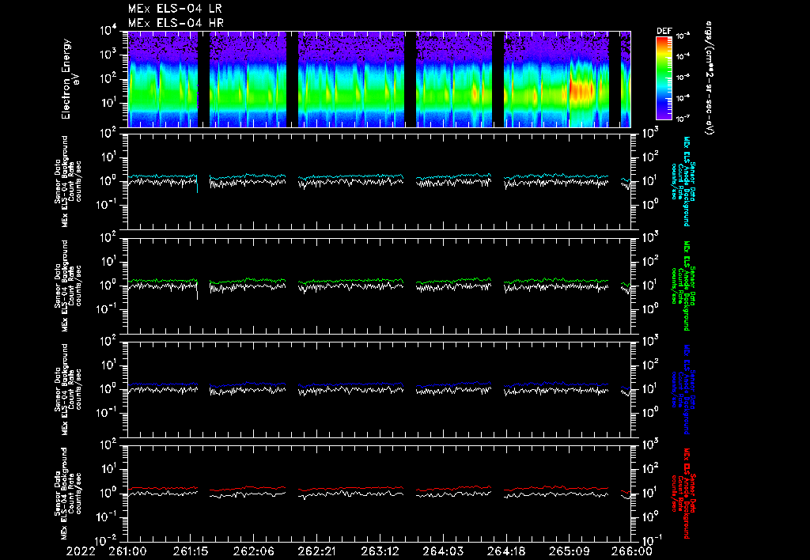Click the 10^-7 tick label on the DEF color bar
The image size is (810, 560).
[683, 119]
